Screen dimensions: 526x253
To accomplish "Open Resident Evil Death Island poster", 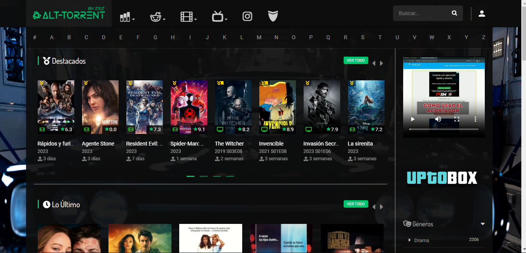I will point(145,107).
